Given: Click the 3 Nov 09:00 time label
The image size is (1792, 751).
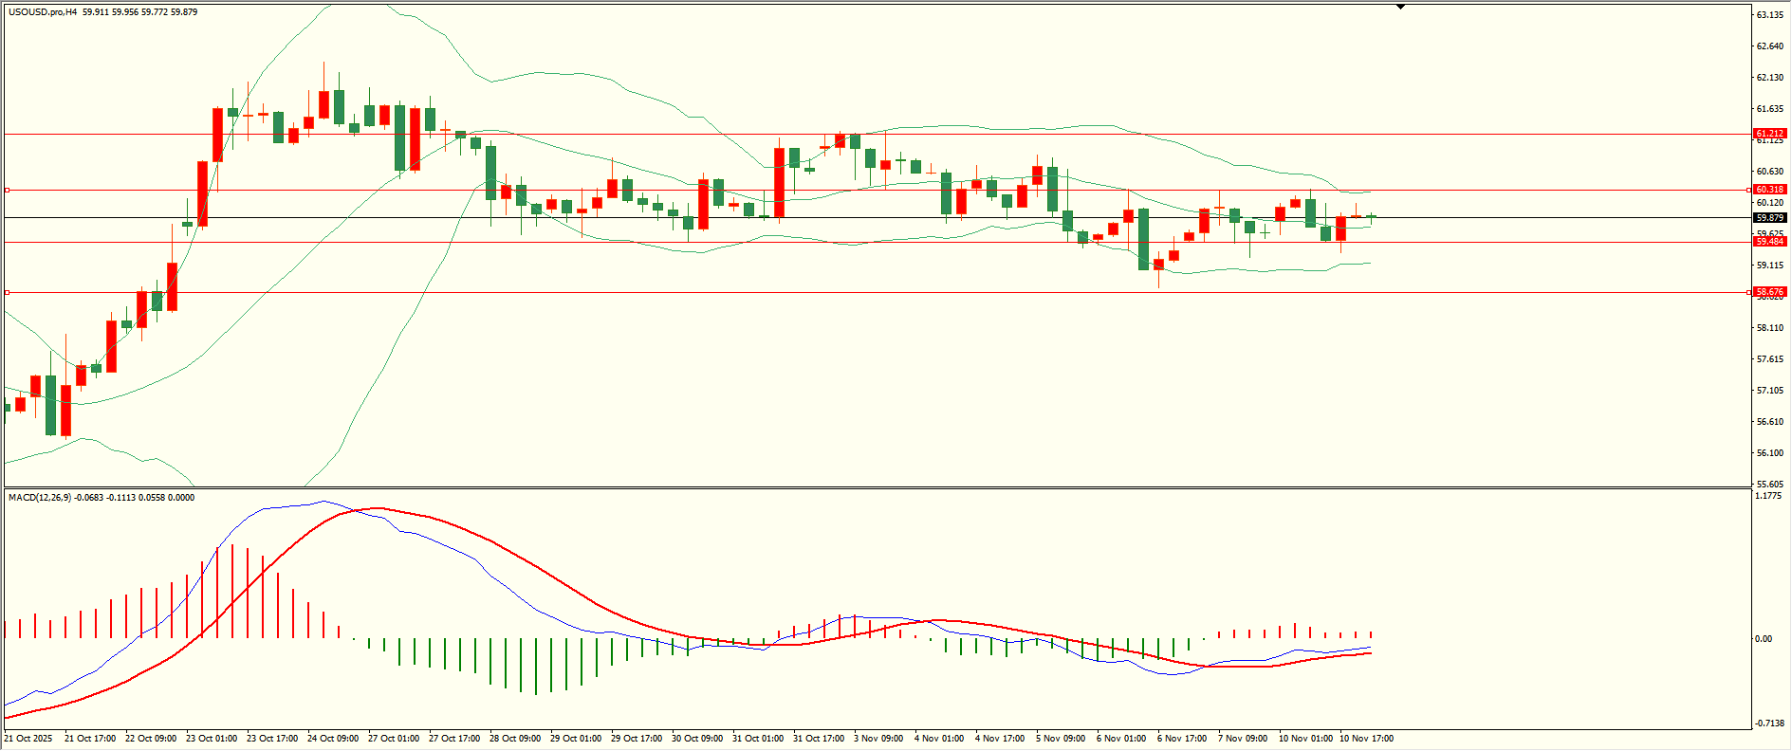Looking at the screenshot, I should coord(878,739).
